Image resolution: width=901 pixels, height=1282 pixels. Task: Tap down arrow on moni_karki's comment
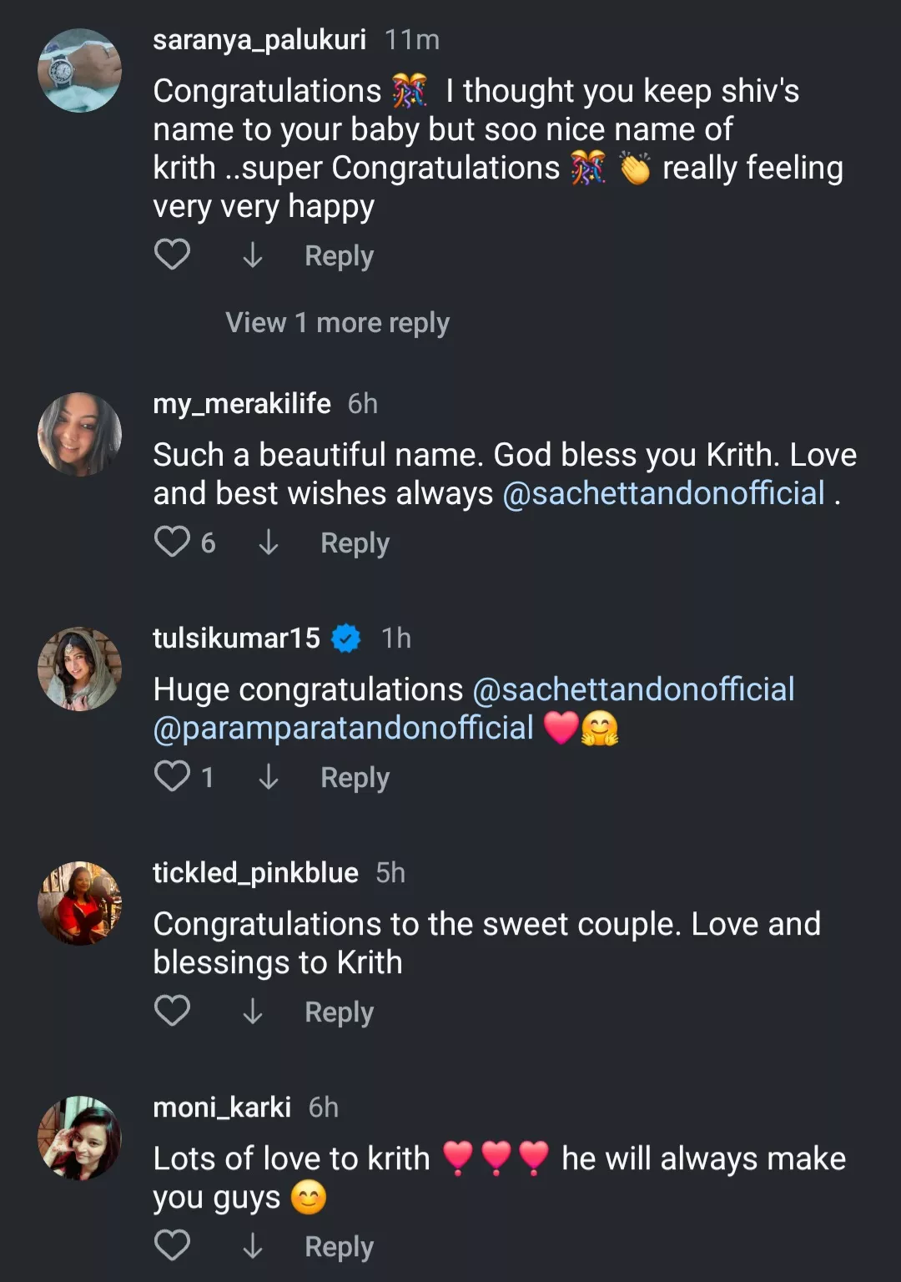252,1246
